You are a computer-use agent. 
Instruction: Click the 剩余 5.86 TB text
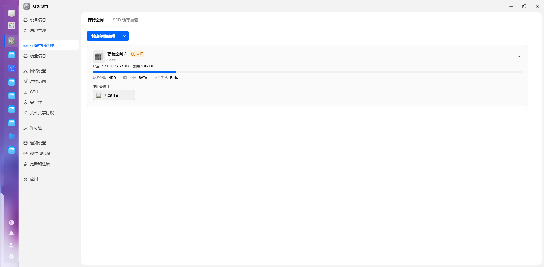click(x=143, y=66)
